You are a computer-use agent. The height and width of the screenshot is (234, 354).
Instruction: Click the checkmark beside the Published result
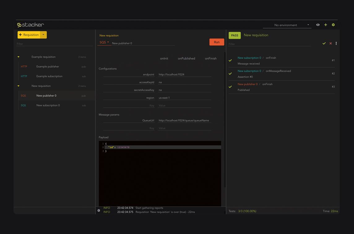point(230,87)
